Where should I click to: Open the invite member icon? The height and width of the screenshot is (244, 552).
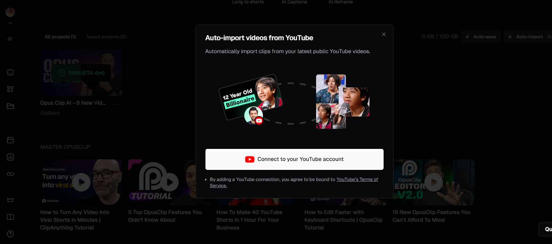pos(10,39)
